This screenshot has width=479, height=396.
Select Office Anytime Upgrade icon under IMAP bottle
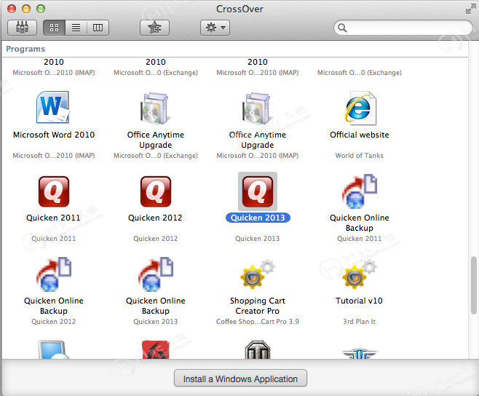[257, 108]
